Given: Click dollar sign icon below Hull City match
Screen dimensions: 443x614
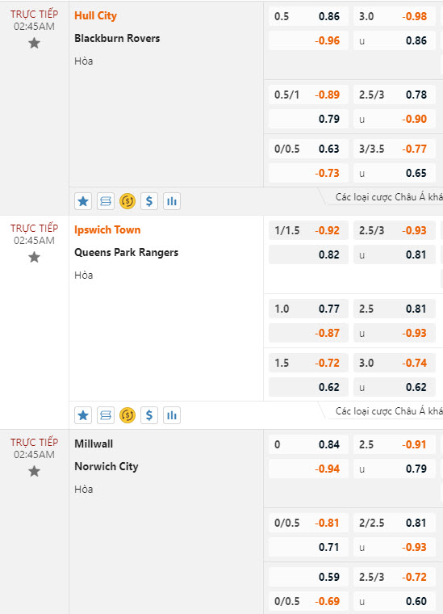Looking at the screenshot, I should [x=149, y=201].
